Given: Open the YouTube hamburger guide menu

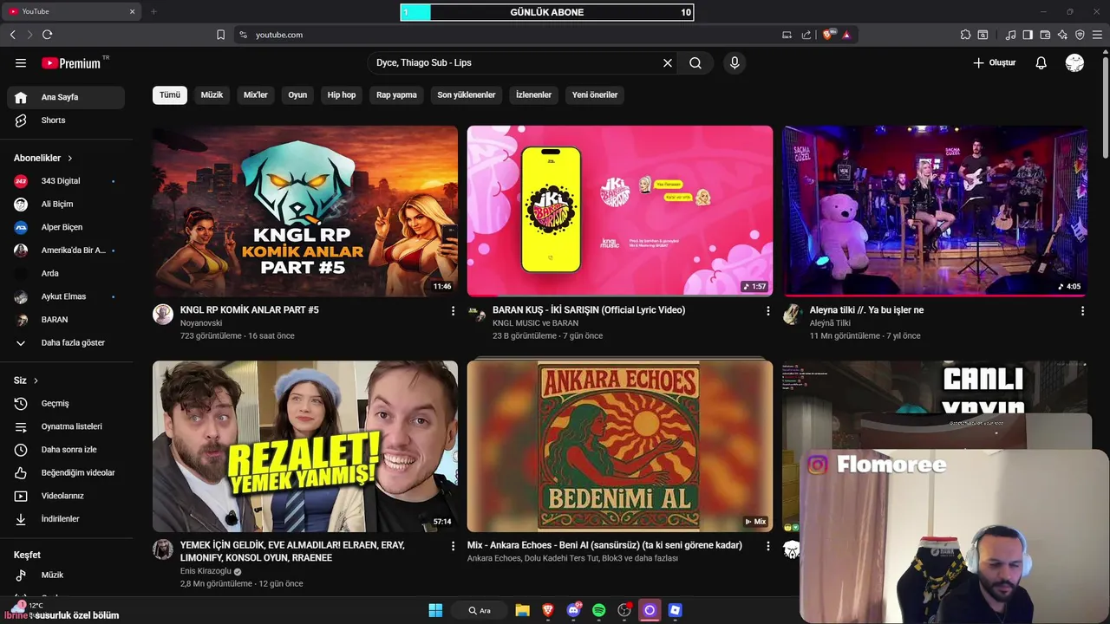Looking at the screenshot, I should pyautogui.click(x=21, y=63).
